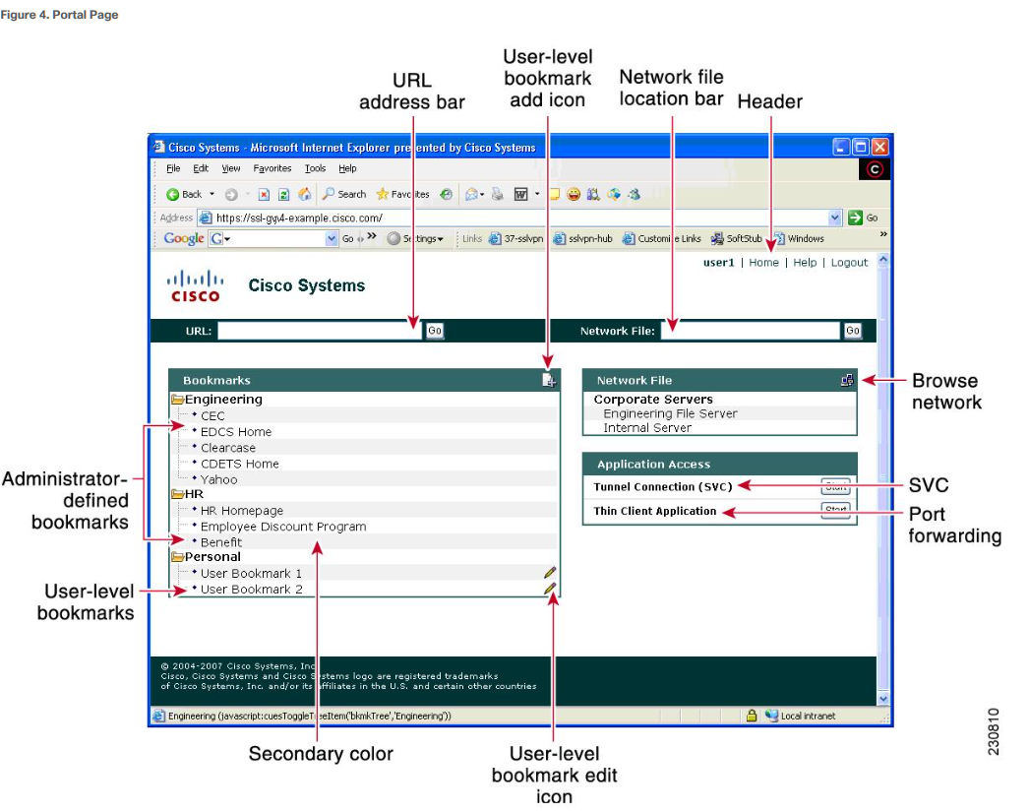Click the edit pencil next to User Bookmark 1
This screenshot has width=1029, height=812.
click(x=551, y=572)
